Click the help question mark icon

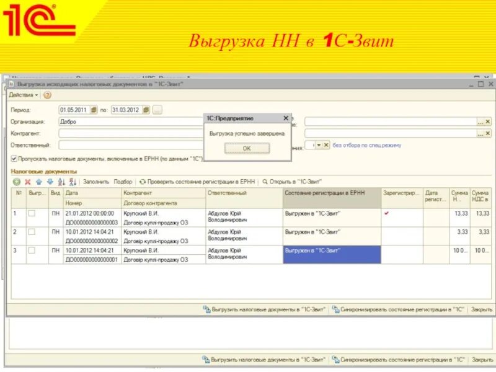[47, 95]
